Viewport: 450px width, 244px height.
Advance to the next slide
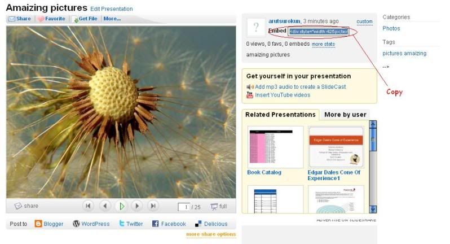[x=137, y=206]
